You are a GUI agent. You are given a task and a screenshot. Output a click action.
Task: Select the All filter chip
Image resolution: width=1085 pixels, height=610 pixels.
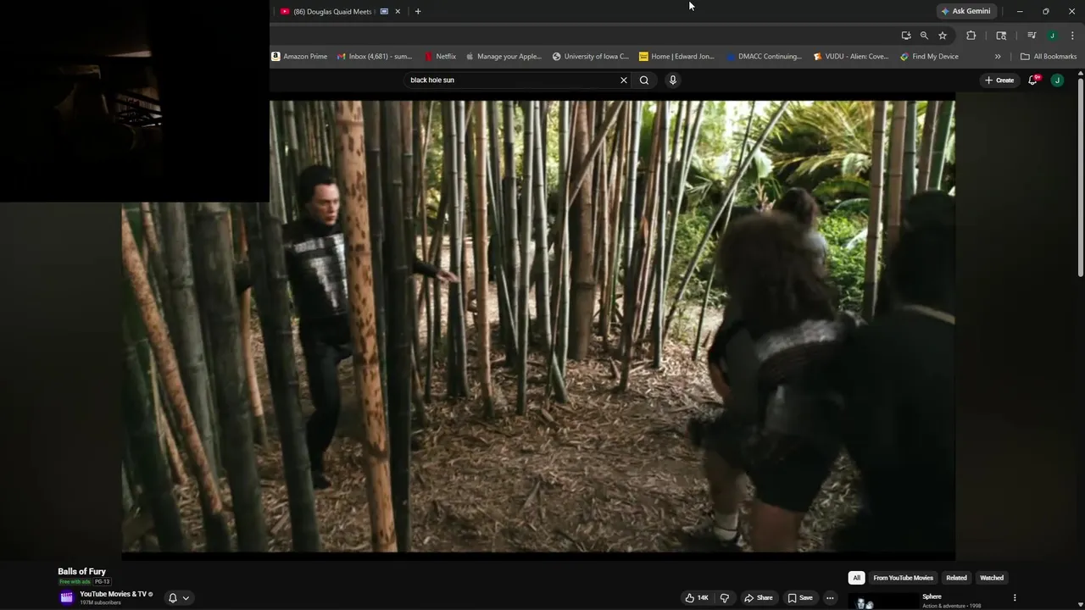856,578
